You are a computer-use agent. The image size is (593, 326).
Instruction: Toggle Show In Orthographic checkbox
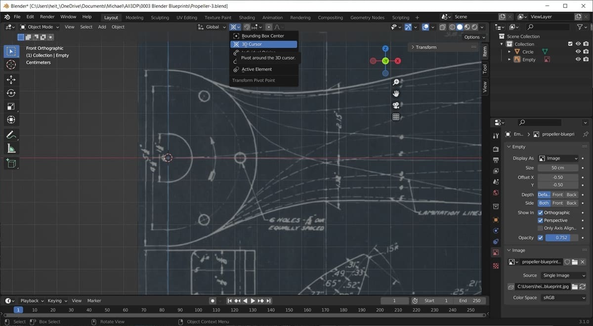[540, 212]
